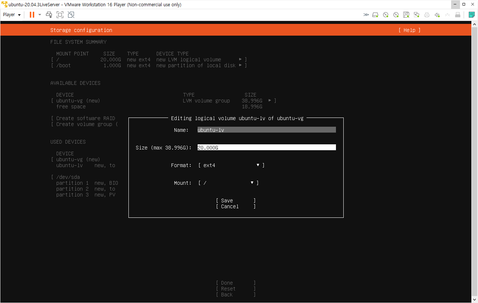478x303 pixels.
Task: Click the Name field containing ubuntu-lv
Action: pos(266,130)
